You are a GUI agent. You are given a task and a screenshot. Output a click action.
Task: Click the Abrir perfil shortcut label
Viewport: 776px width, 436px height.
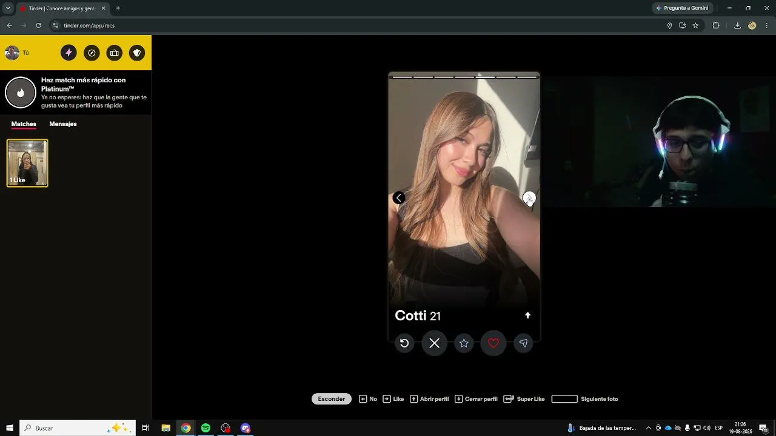click(x=434, y=399)
